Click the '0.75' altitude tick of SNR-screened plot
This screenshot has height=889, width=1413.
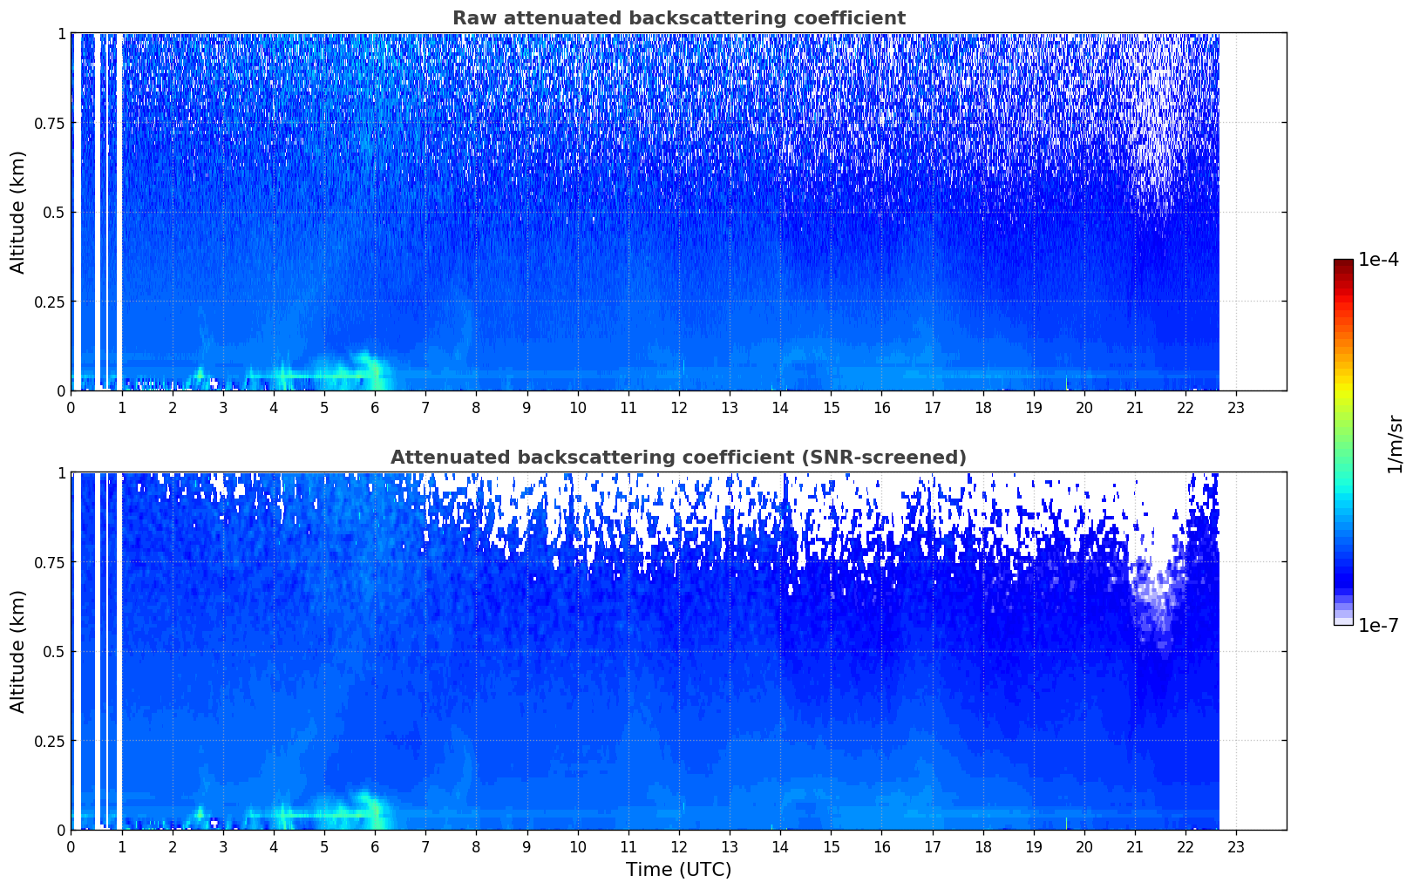[x=50, y=562]
